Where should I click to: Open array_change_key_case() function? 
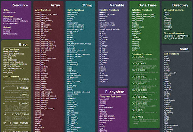(46, 14)
